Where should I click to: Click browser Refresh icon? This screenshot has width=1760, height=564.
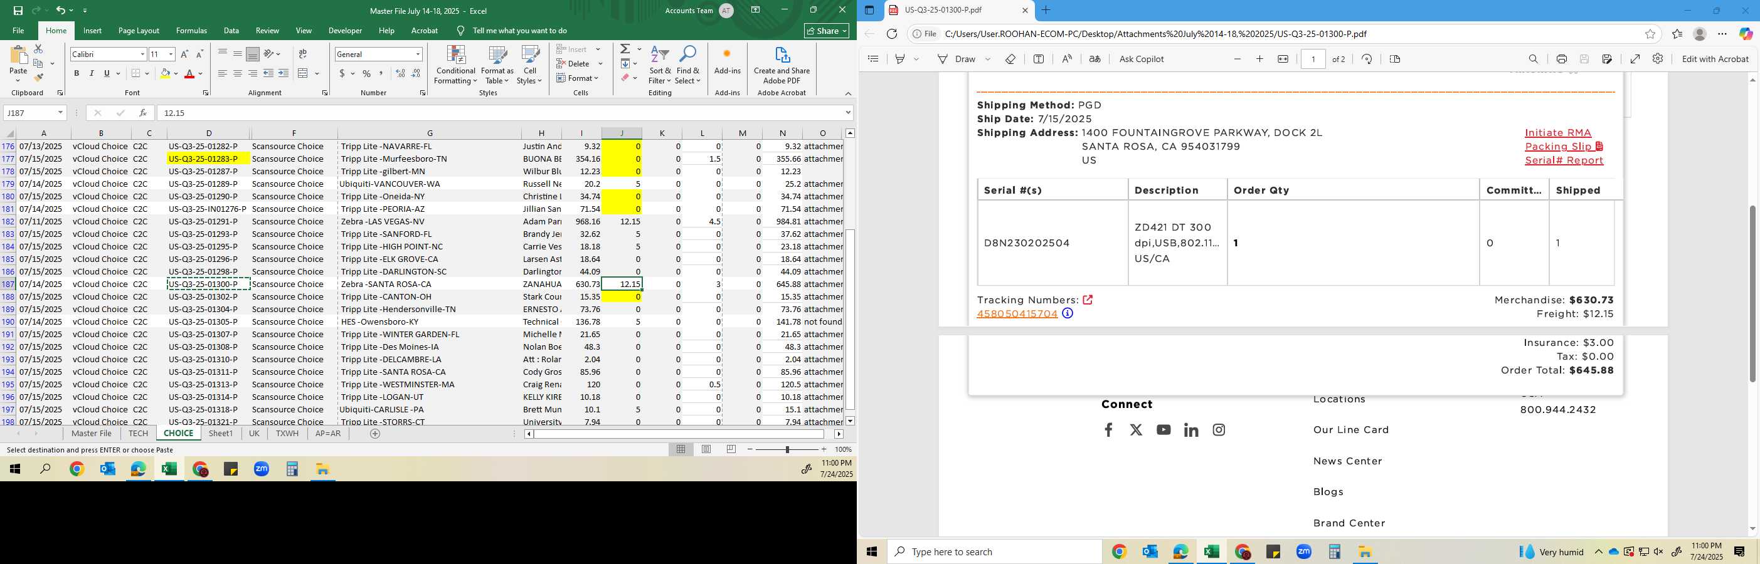point(892,33)
